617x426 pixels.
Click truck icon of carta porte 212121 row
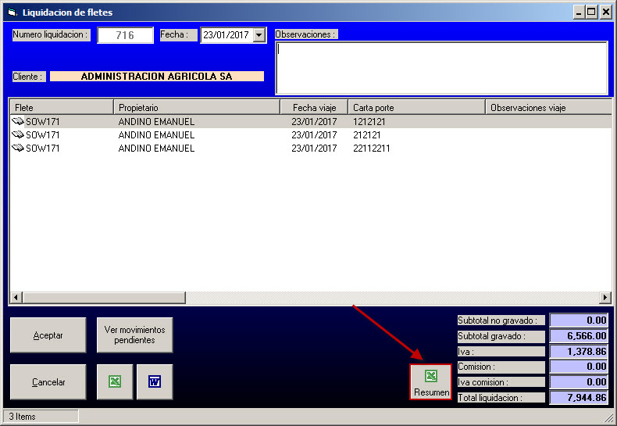pos(18,135)
